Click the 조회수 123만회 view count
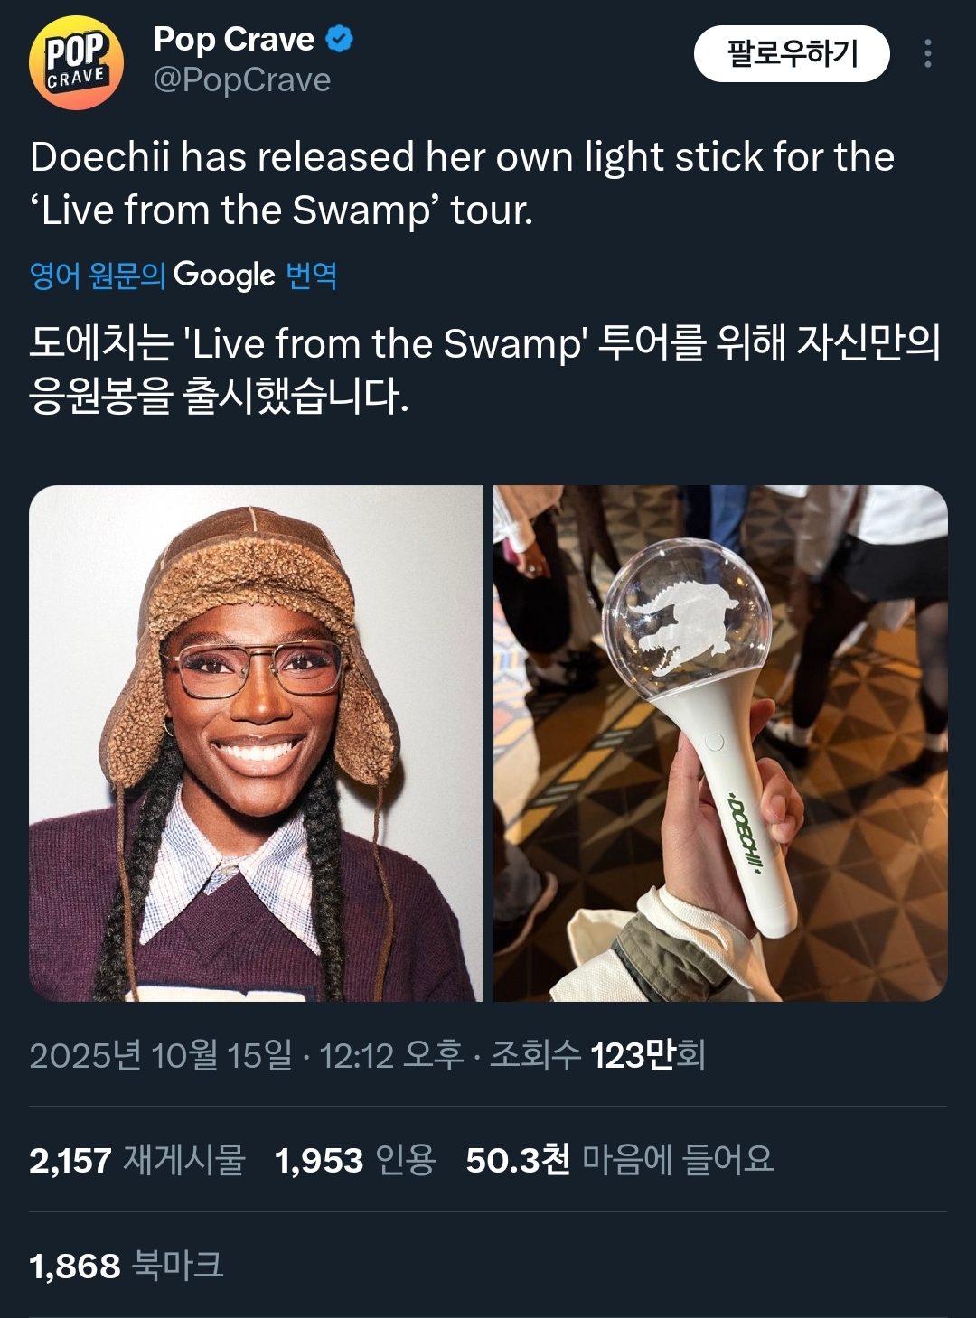 pyautogui.click(x=597, y=1055)
